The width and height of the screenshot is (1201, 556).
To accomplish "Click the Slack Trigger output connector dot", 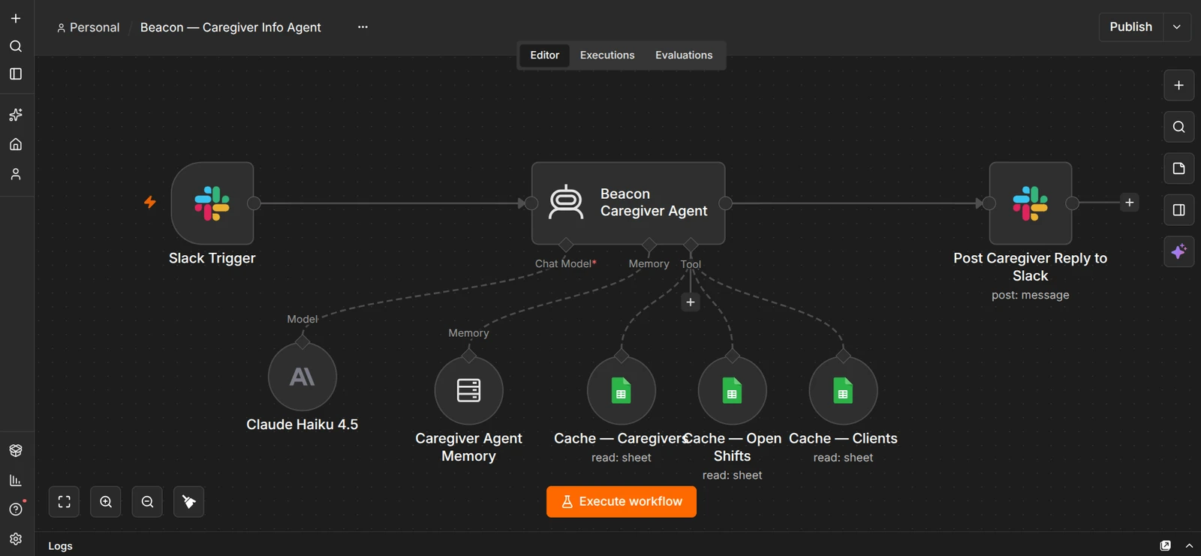I will click(x=254, y=203).
